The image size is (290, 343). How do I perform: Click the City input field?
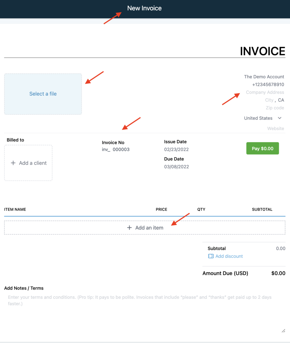(x=269, y=100)
